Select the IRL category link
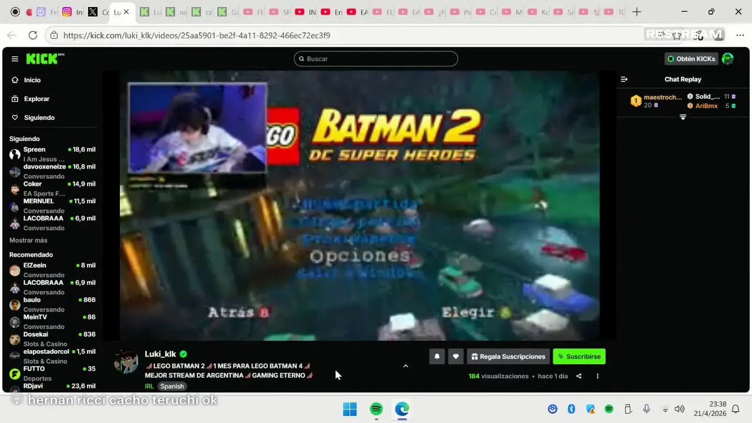The height and width of the screenshot is (423, 752). (149, 386)
